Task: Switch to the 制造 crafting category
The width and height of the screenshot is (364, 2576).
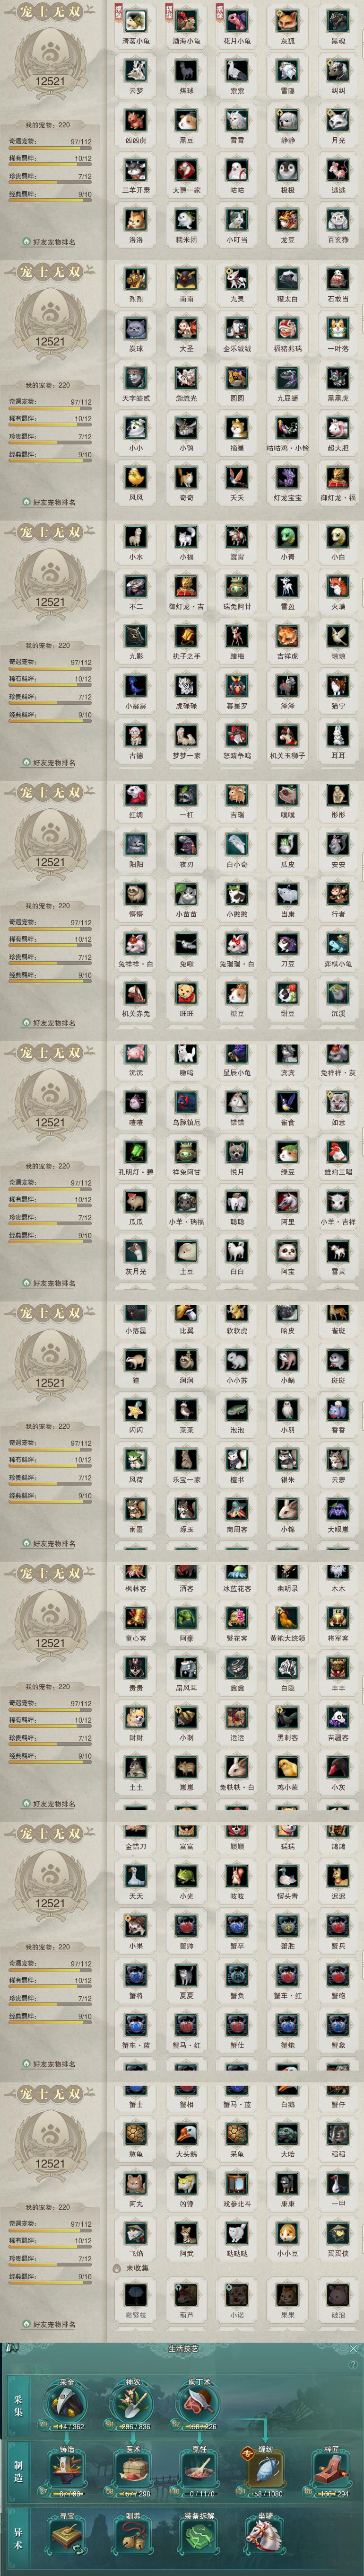Action: click(x=19, y=2470)
